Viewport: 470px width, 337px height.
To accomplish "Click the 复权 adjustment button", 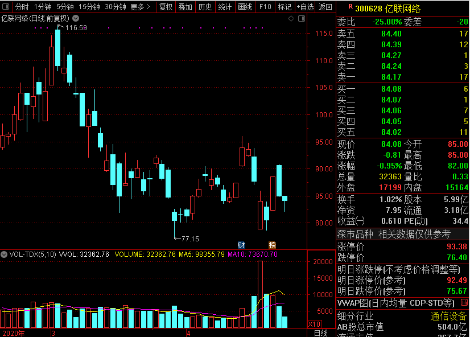I will (166, 7).
